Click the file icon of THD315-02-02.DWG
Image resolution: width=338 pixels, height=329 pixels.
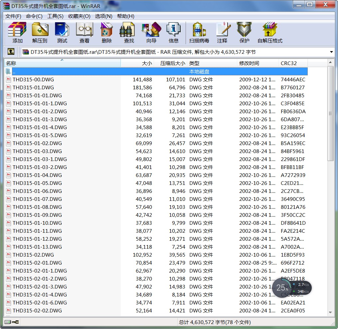click(9, 310)
